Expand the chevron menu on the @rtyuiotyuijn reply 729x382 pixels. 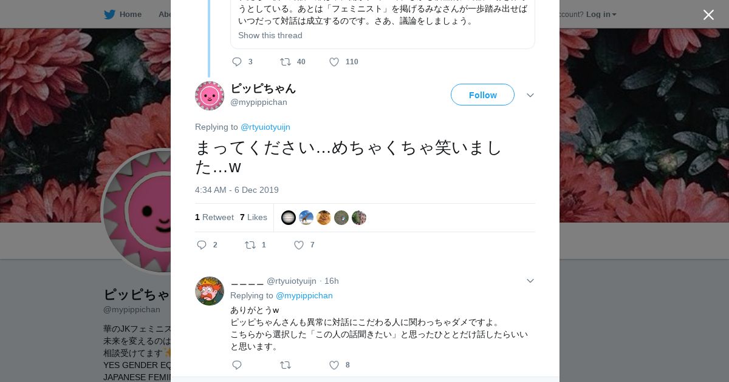[x=530, y=281]
